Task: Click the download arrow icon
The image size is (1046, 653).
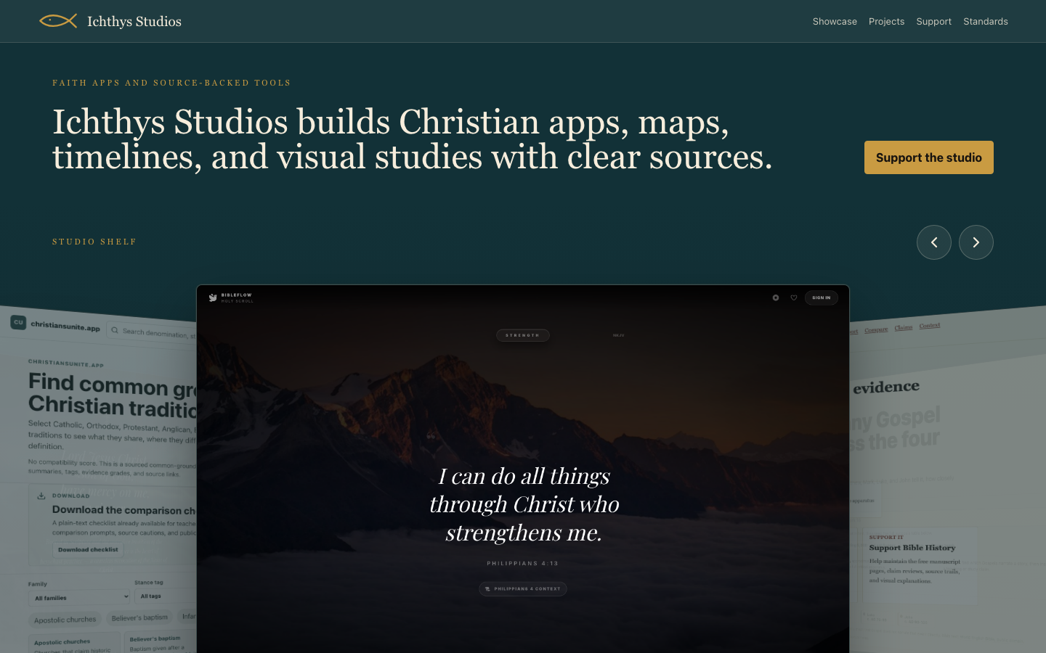Action: click(41, 496)
